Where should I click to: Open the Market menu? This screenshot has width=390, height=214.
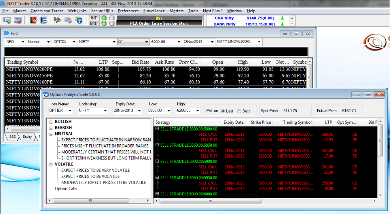point(19,11)
